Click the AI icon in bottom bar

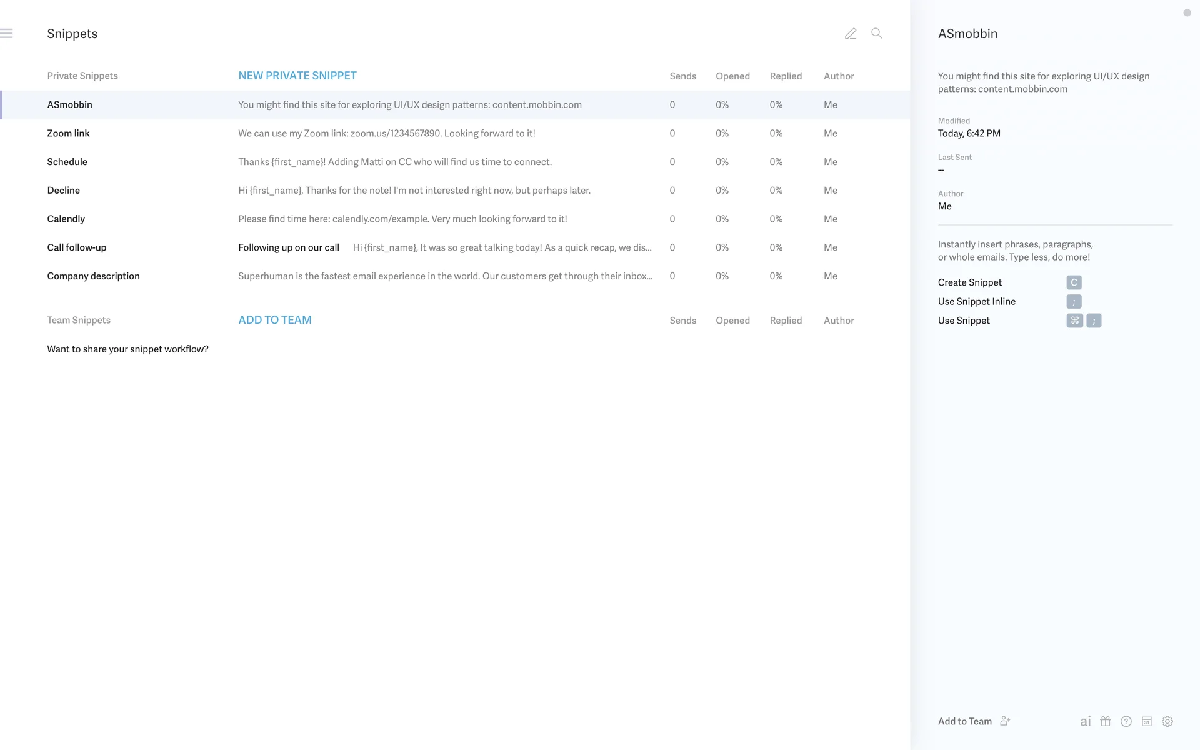1086,721
